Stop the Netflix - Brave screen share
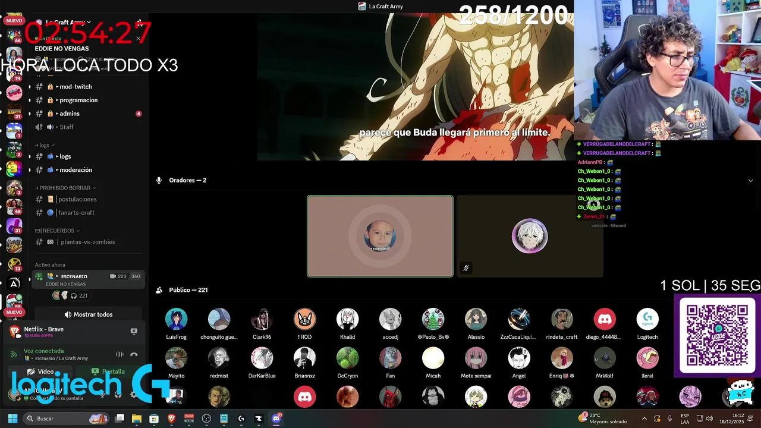 click(x=134, y=331)
